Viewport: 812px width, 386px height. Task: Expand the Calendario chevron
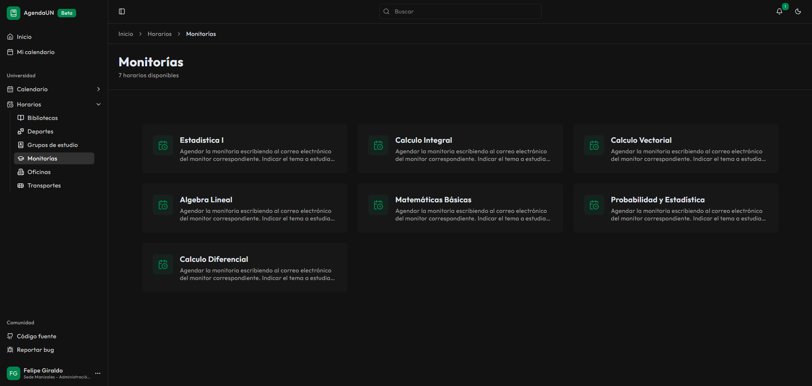click(x=99, y=89)
